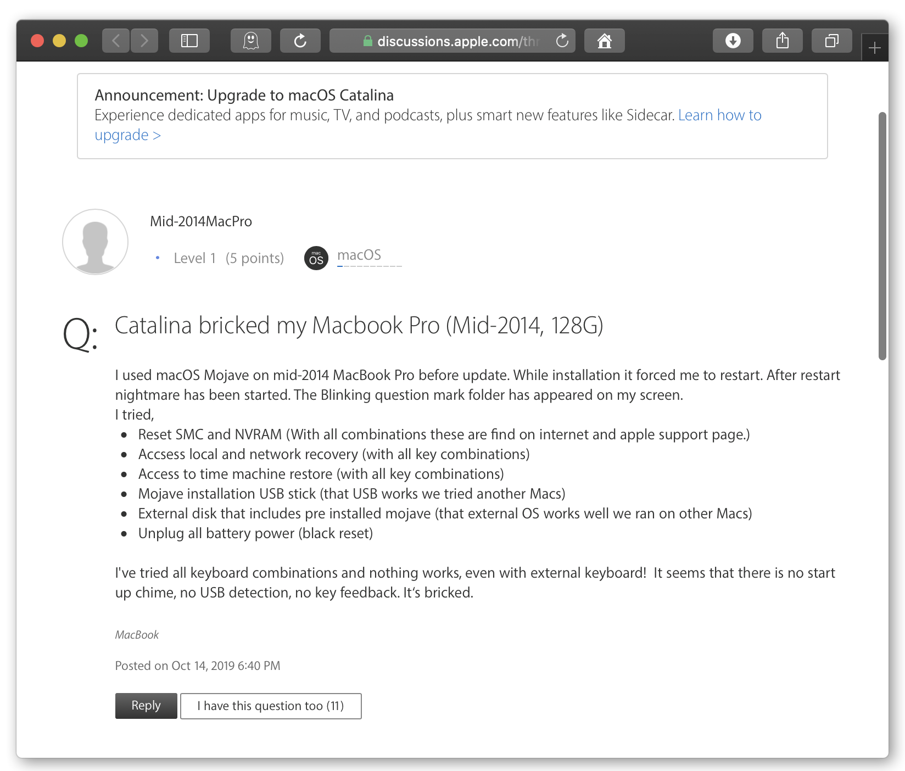Click the discussions.apple.com address field
Screen dimensions: 905x771
[x=452, y=41]
